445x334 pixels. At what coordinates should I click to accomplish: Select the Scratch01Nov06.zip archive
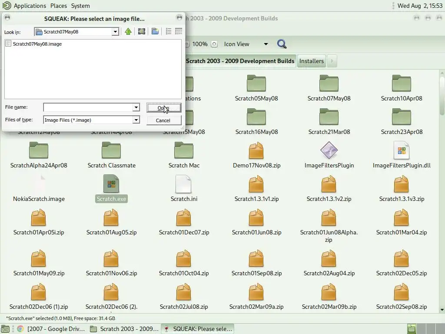pos(111,263)
